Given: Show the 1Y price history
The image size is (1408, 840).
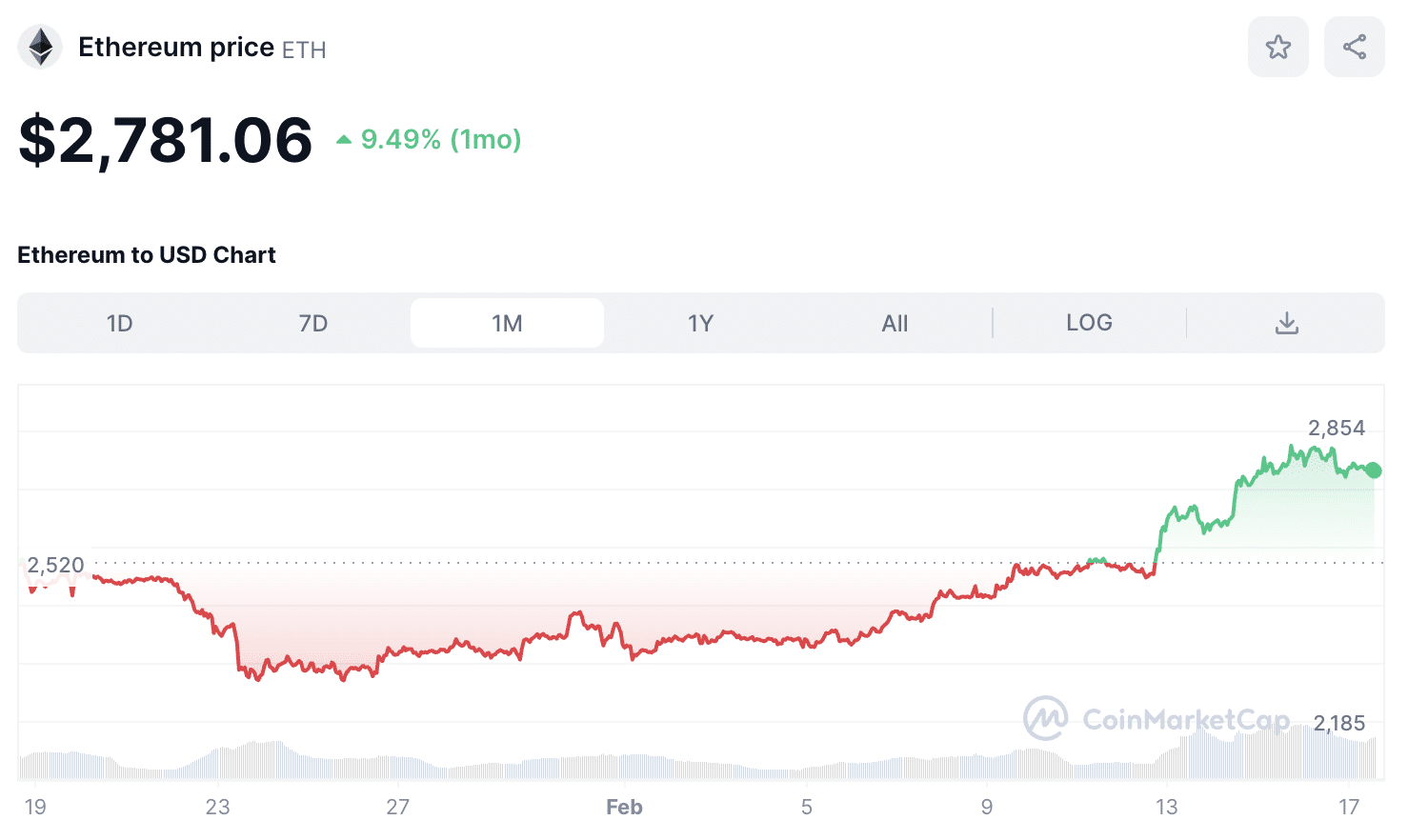Looking at the screenshot, I should coord(700,324).
